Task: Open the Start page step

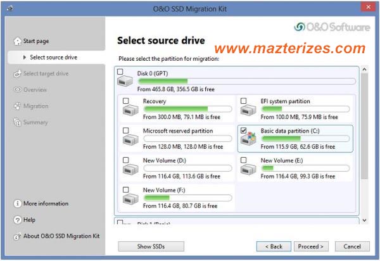Action: point(36,41)
